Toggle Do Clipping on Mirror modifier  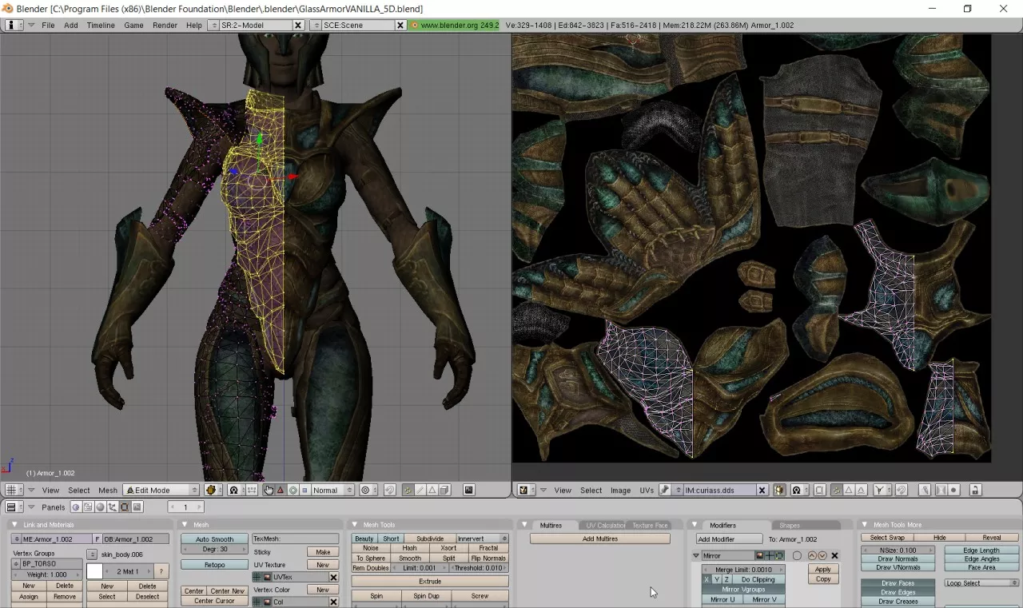[x=758, y=579]
